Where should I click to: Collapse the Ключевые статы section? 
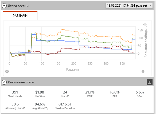point(4,82)
